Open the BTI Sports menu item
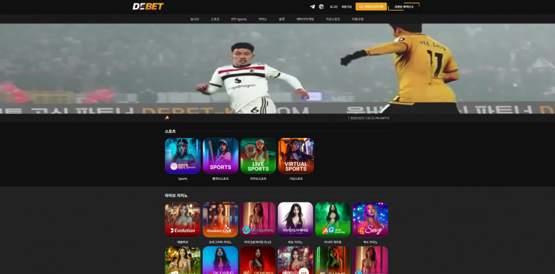 click(239, 19)
